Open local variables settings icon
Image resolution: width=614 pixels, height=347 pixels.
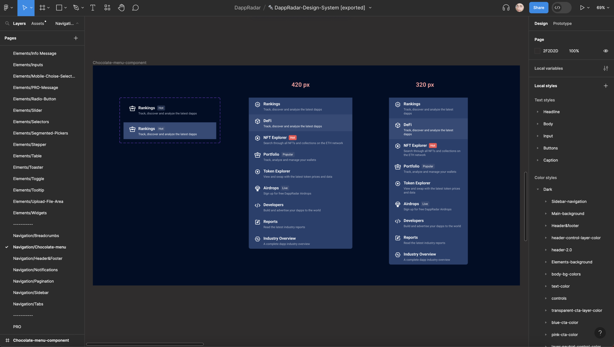(x=606, y=68)
